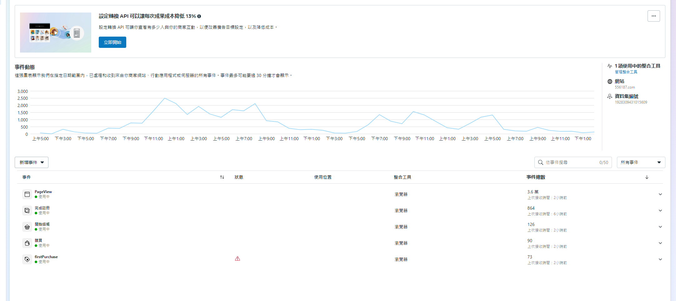Open the 管理整合工具 link
This screenshot has width=676, height=301.
pos(626,72)
